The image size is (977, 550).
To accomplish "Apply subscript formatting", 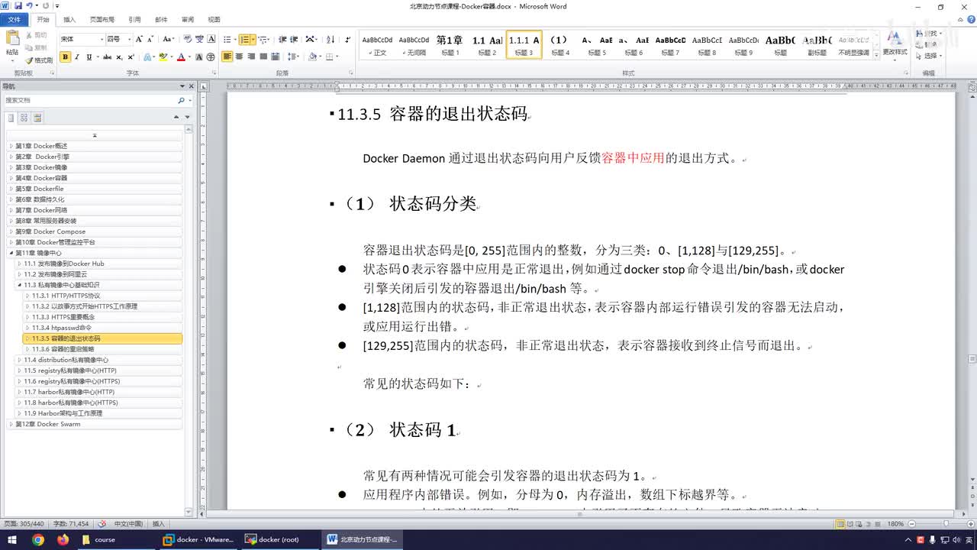I will coord(119,57).
